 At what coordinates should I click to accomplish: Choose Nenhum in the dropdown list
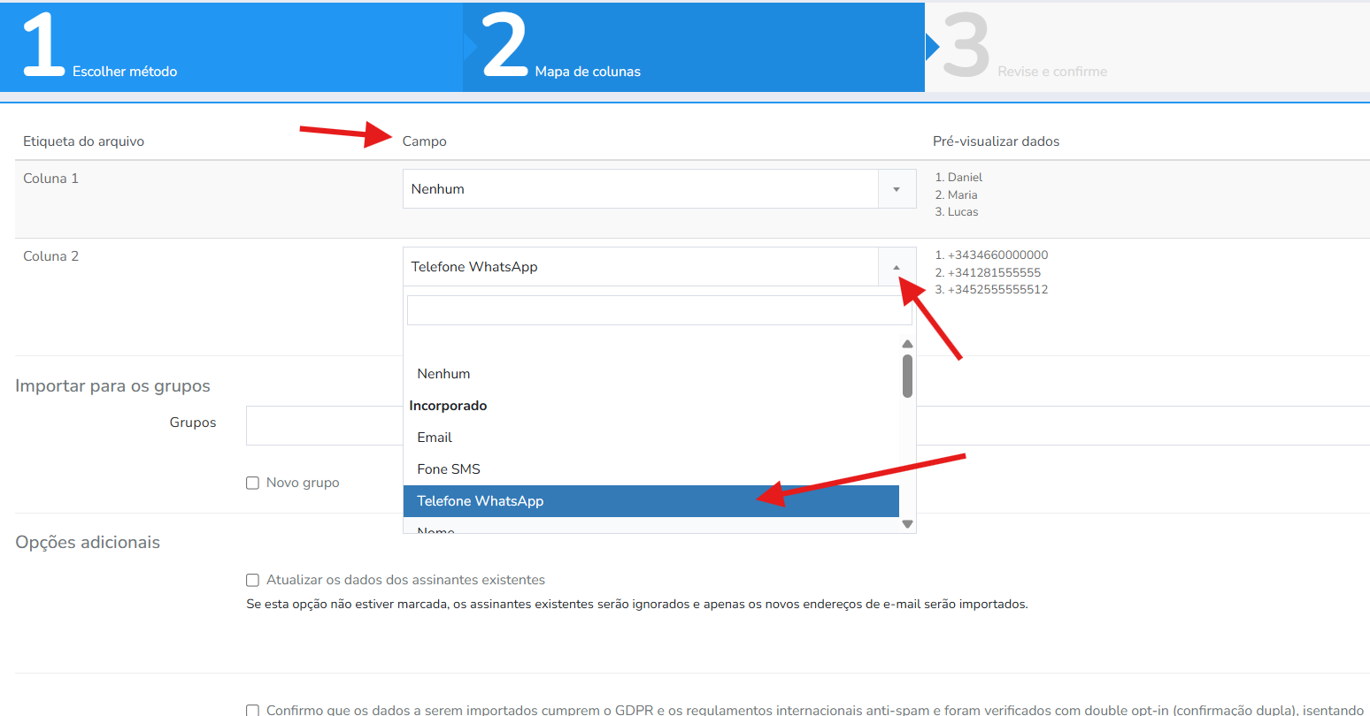coord(651,374)
